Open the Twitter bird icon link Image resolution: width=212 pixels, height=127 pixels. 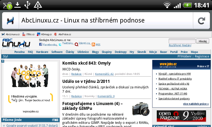pos(60,45)
